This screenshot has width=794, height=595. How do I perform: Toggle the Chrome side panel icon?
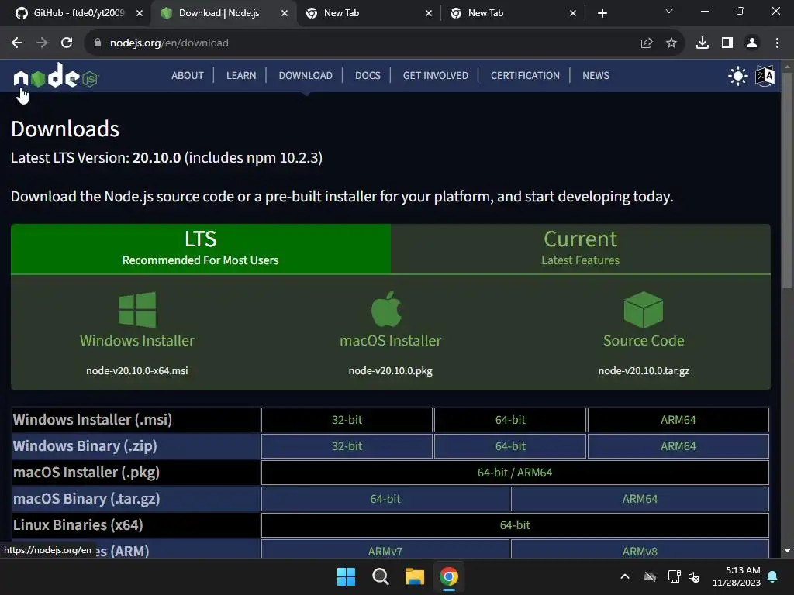(x=727, y=43)
